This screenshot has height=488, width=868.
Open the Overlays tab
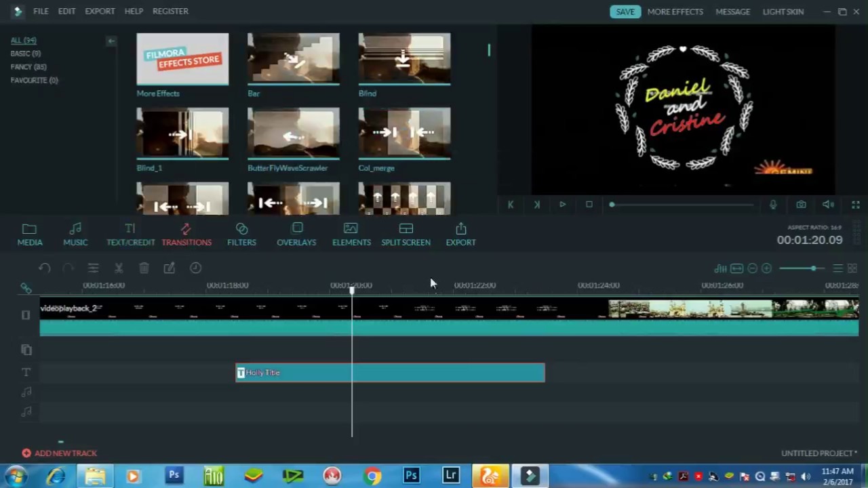click(296, 235)
